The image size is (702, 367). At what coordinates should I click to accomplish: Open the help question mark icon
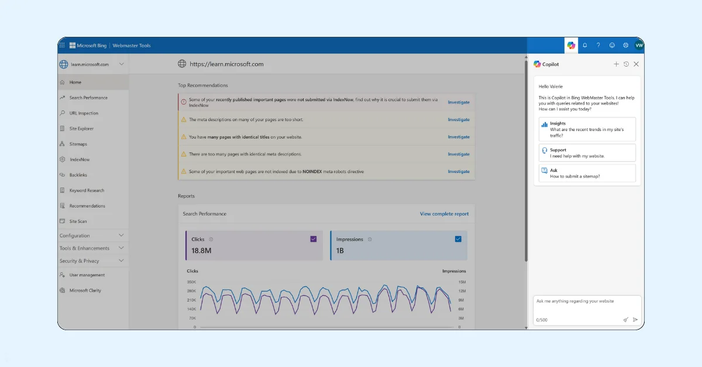tap(598, 45)
